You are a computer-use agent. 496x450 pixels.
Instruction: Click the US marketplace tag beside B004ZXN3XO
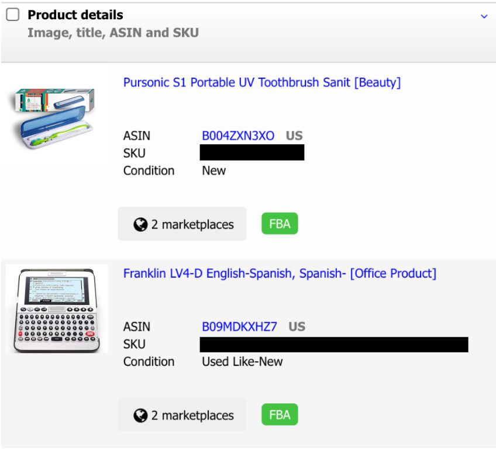tap(294, 136)
